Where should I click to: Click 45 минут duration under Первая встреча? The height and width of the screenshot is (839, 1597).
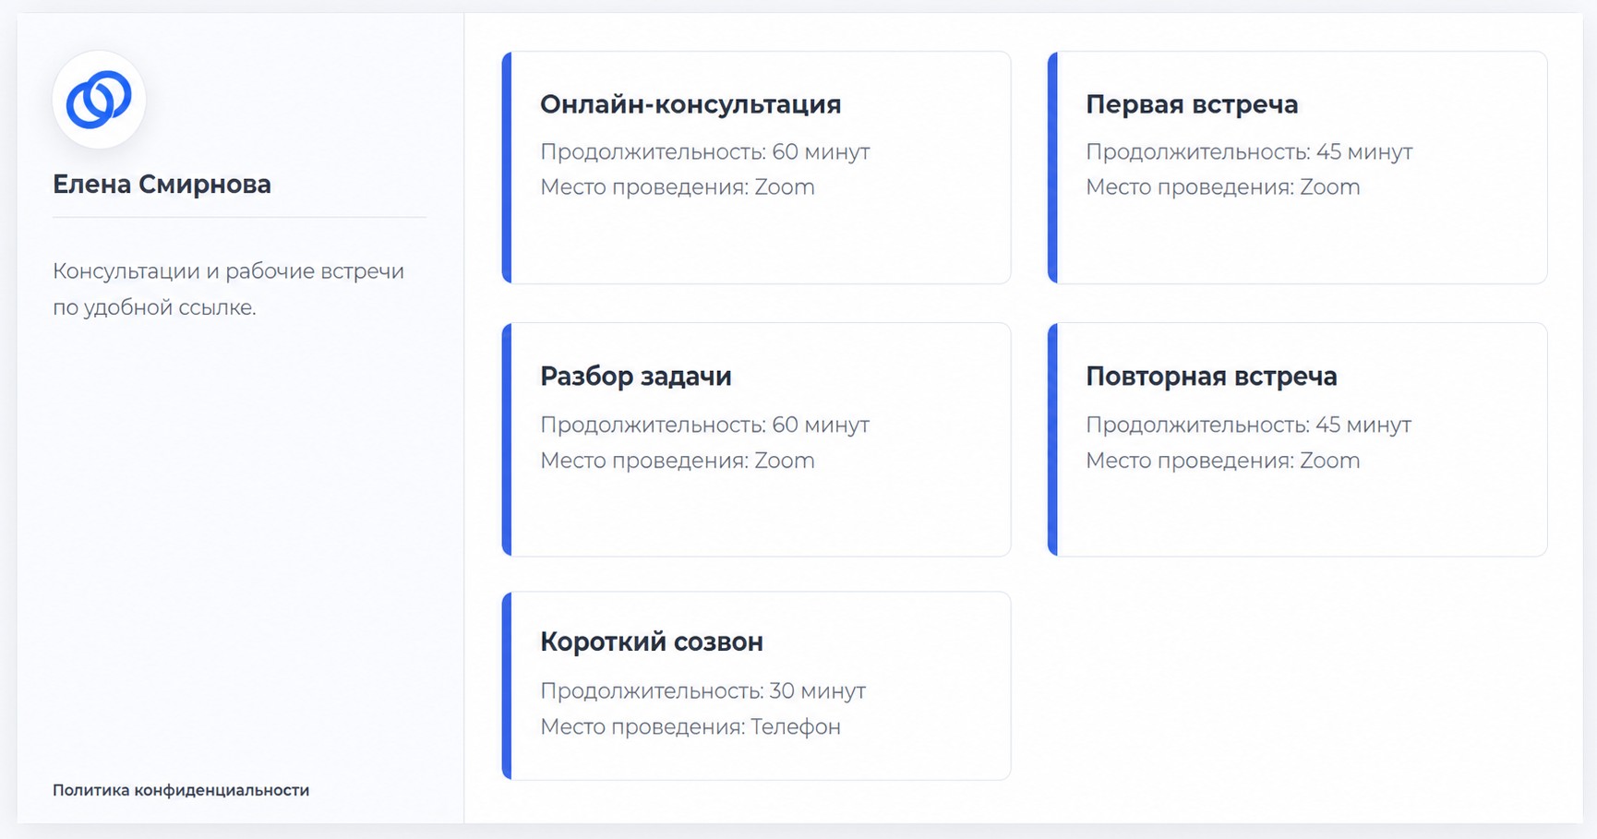[x=1364, y=151]
